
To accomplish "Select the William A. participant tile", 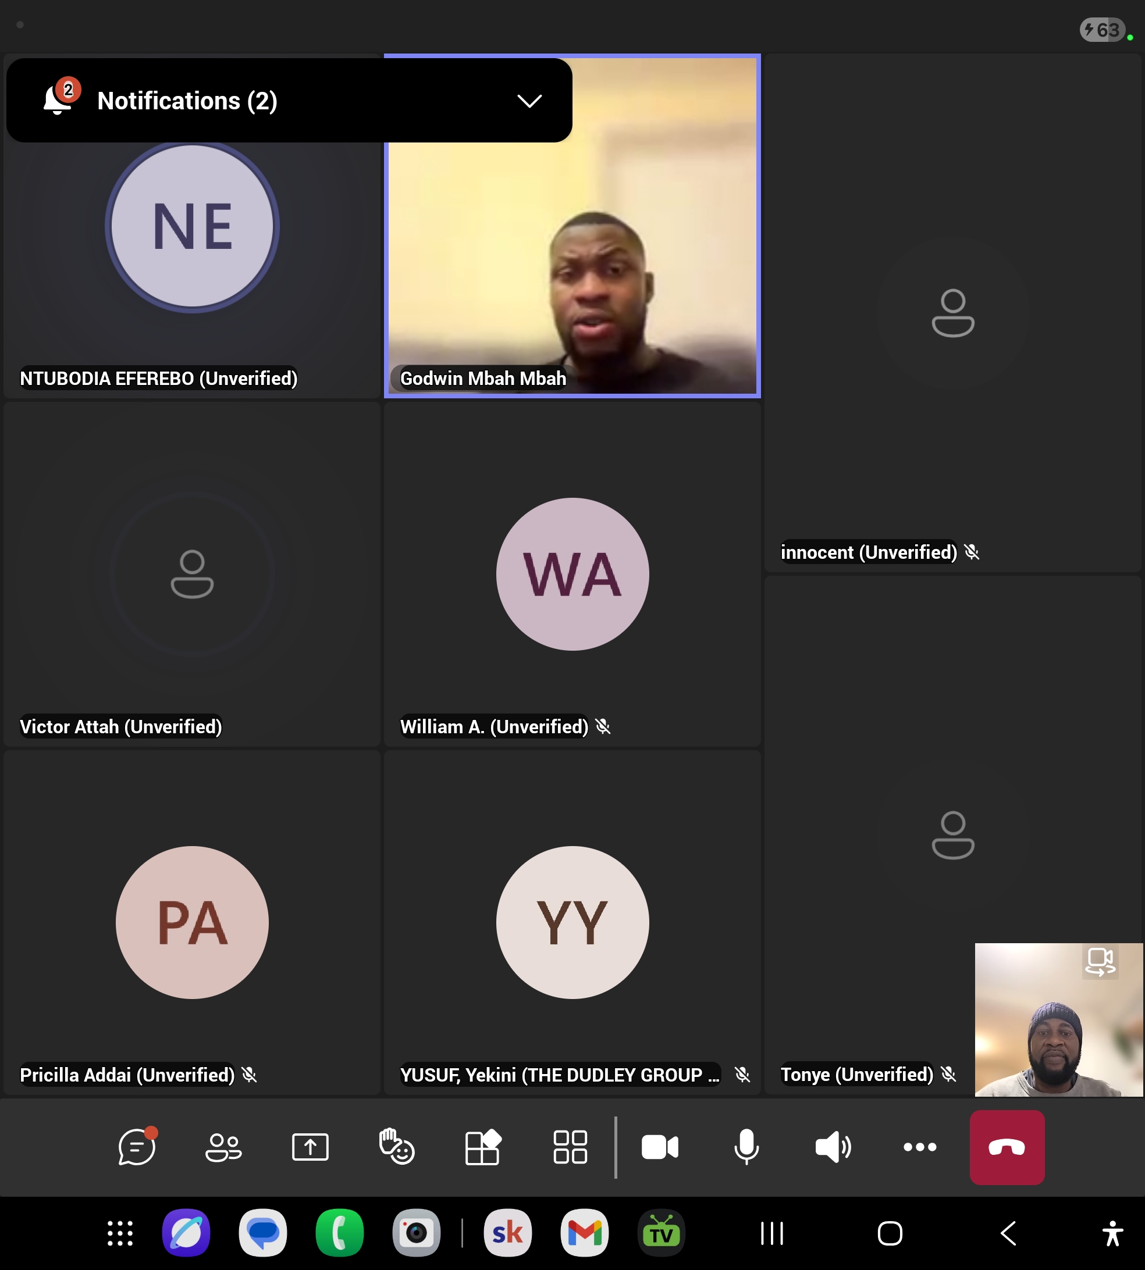I will (x=572, y=574).
